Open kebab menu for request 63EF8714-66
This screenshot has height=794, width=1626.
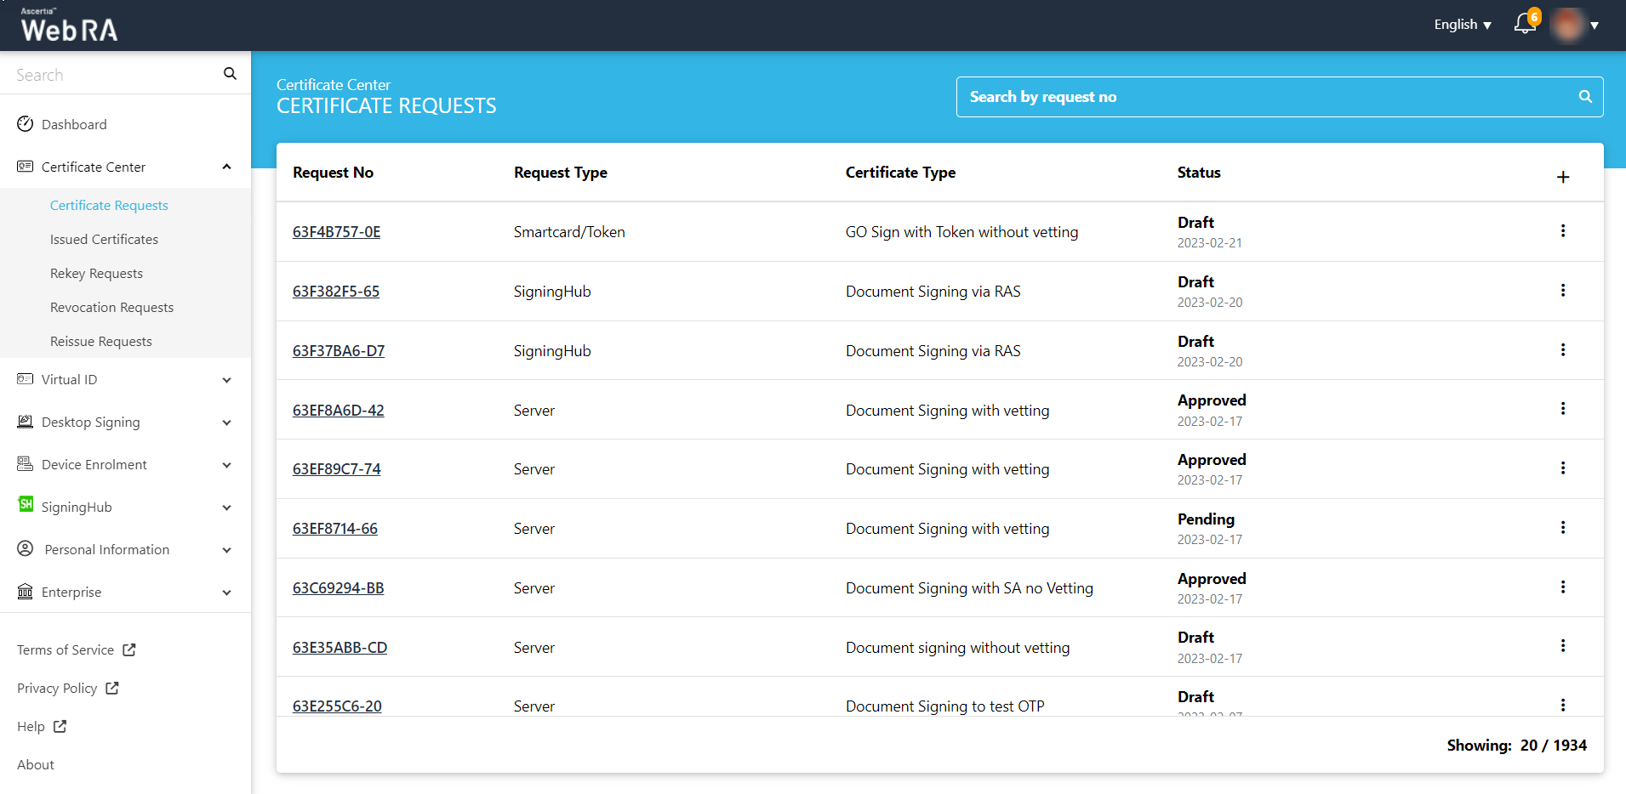coord(1562,528)
